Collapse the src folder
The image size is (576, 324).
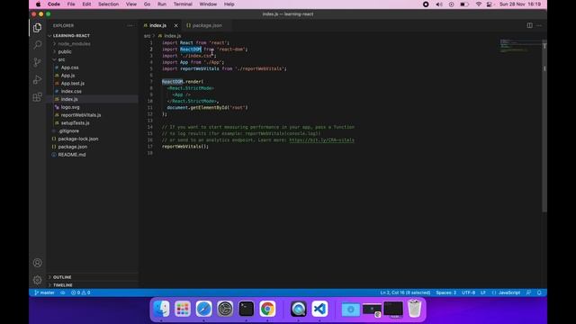point(61,59)
